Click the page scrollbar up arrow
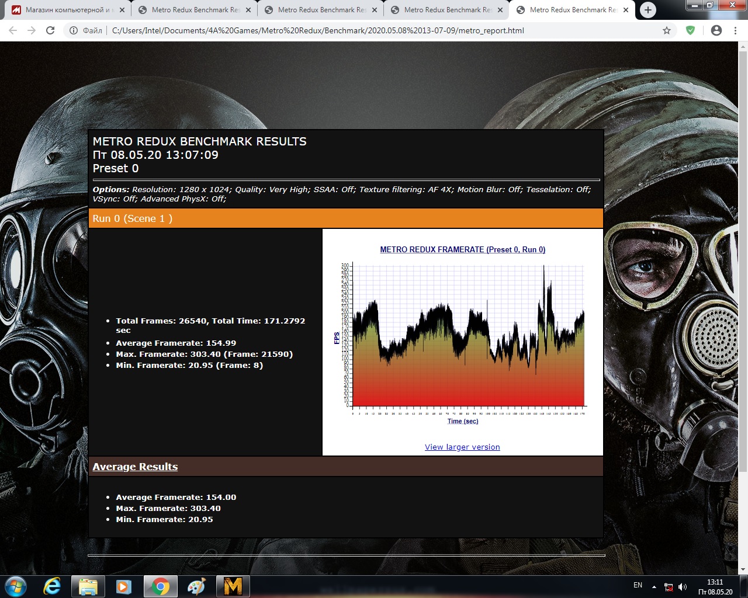Image resolution: width=748 pixels, height=598 pixels. click(x=743, y=46)
